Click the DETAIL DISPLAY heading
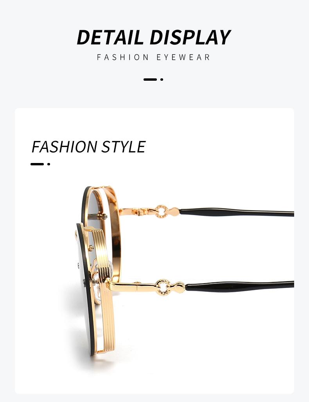Viewport: 309px width, 402px height. tap(154, 37)
